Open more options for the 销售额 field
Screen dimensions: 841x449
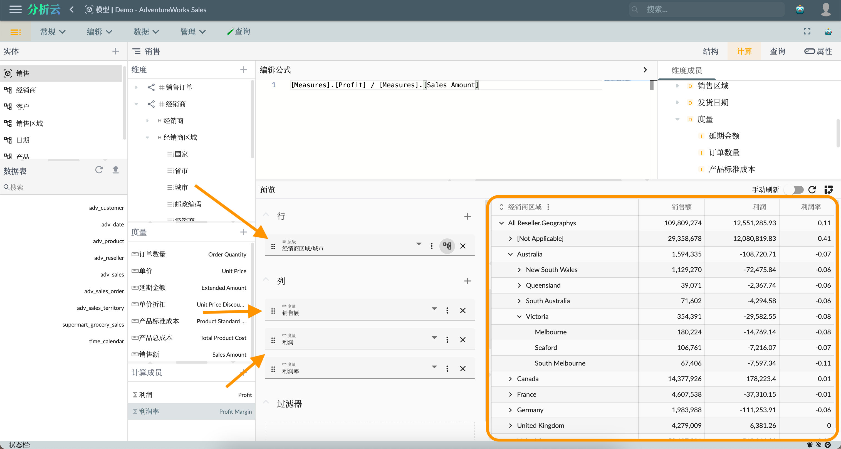[447, 310]
